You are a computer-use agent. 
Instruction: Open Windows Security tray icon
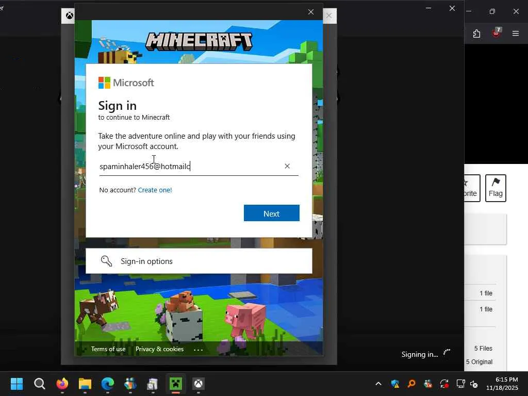click(x=395, y=384)
